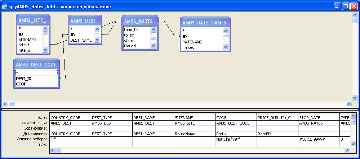Select the state field in AMBS_RATES

tap(129, 41)
